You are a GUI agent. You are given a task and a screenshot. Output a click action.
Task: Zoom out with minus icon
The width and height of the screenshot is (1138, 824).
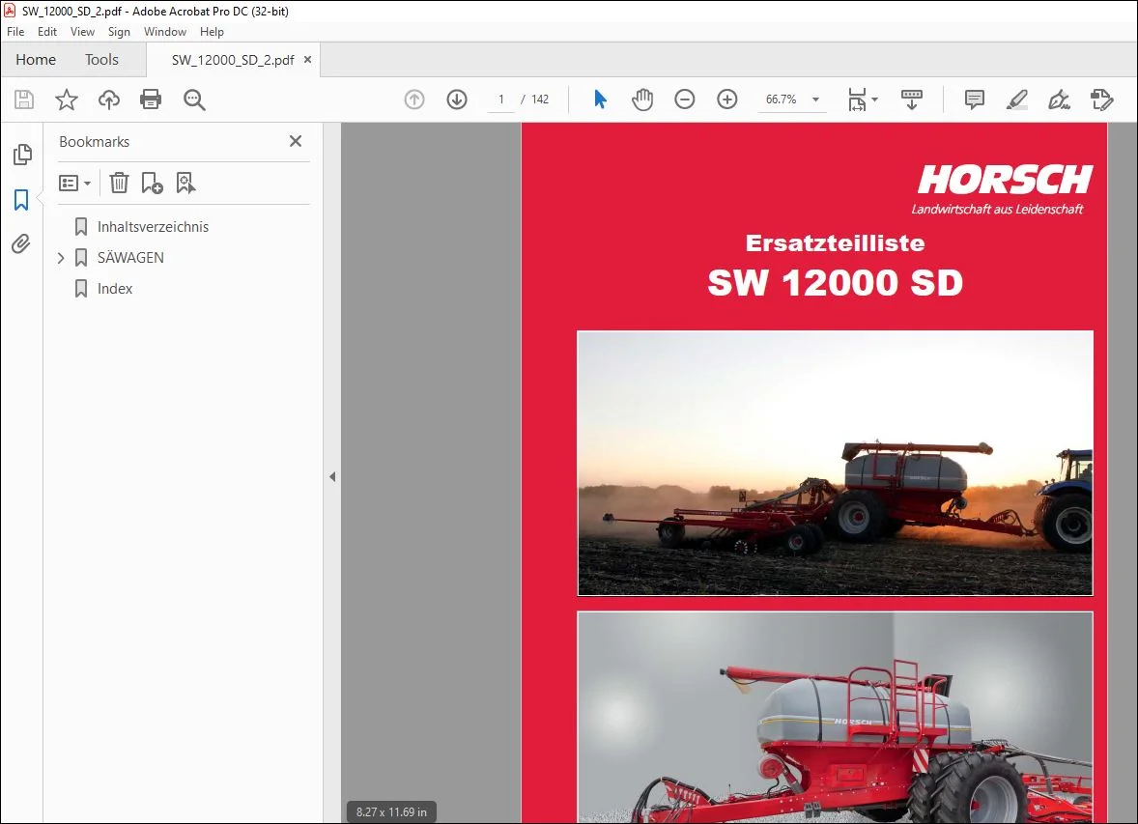point(684,99)
